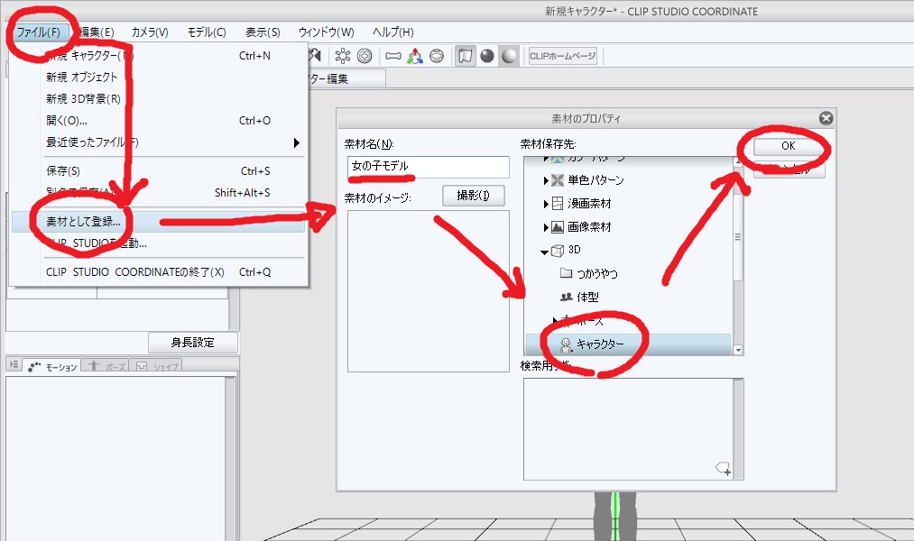The image size is (914, 541).
Task: Open the 編集(E) menu
Action: pos(97,32)
